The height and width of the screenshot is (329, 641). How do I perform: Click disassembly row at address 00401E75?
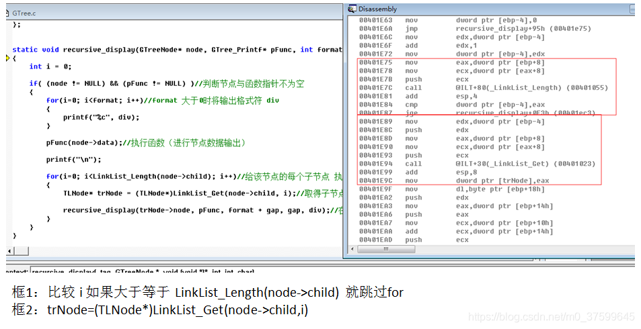pyautogui.click(x=452, y=62)
